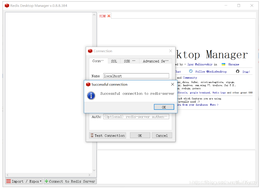Click right arrow of horizontal scrollbar
260x188 pixels.
pyautogui.click(x=90, y=175)
